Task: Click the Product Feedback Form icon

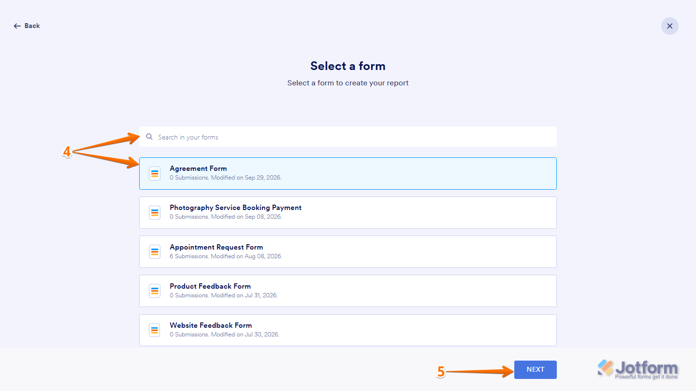Action: point(155,291)
